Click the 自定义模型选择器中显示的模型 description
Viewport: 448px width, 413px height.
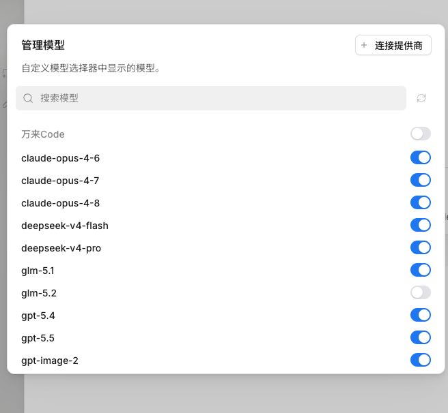pos(91,68)
